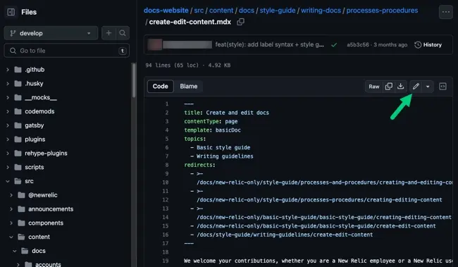Open the docs-website breadcrumb link

pos(166,11)
